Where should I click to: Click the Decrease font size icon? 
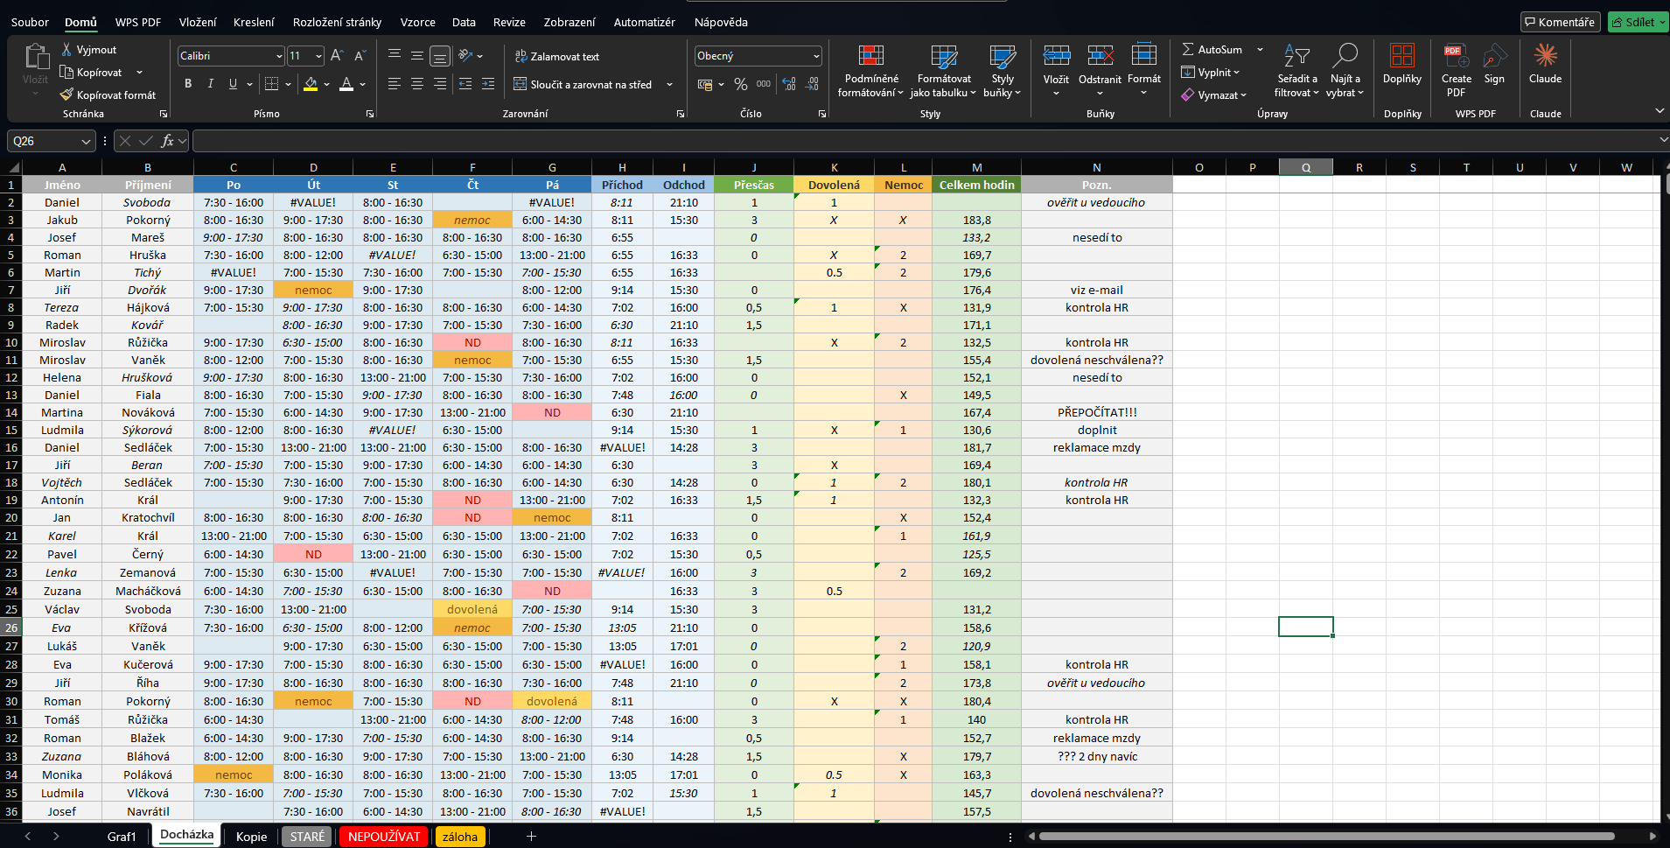(360, 56)
